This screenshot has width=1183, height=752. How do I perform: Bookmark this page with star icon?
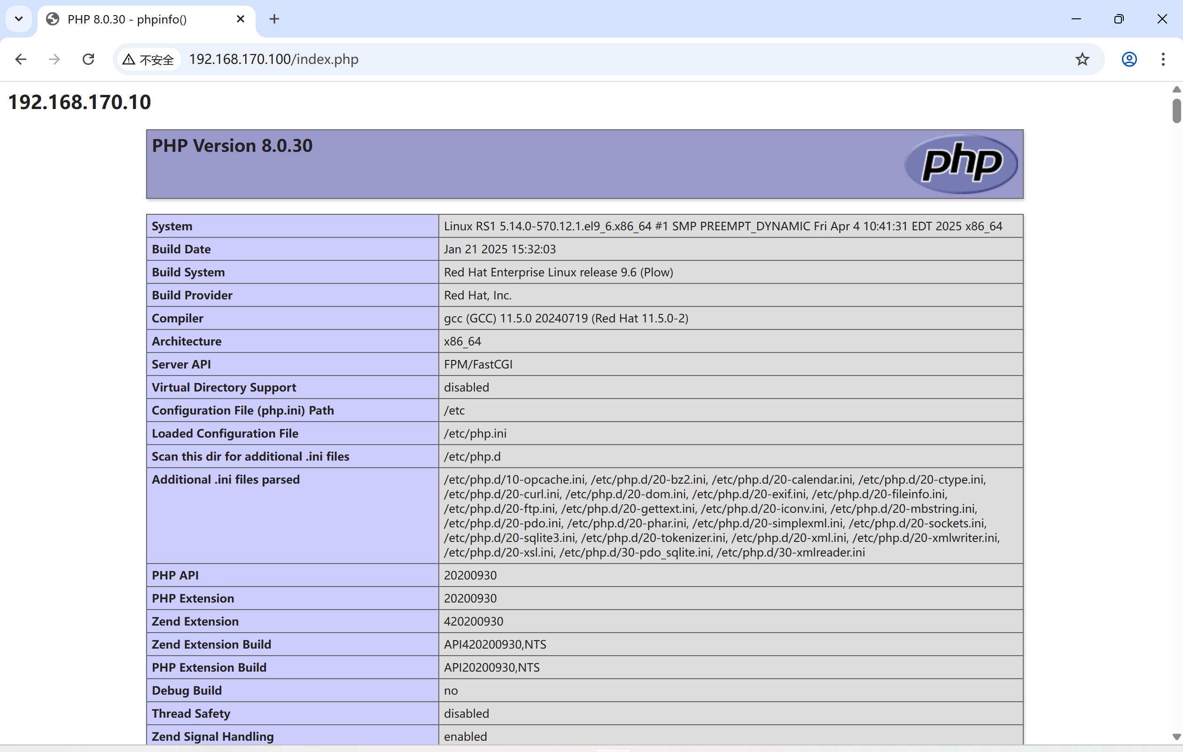coord(1082,60)
